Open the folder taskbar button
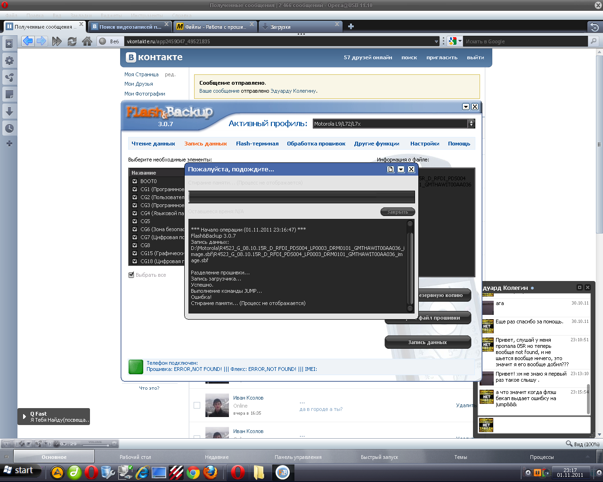 pyautogui.click(x=259, y=472)
